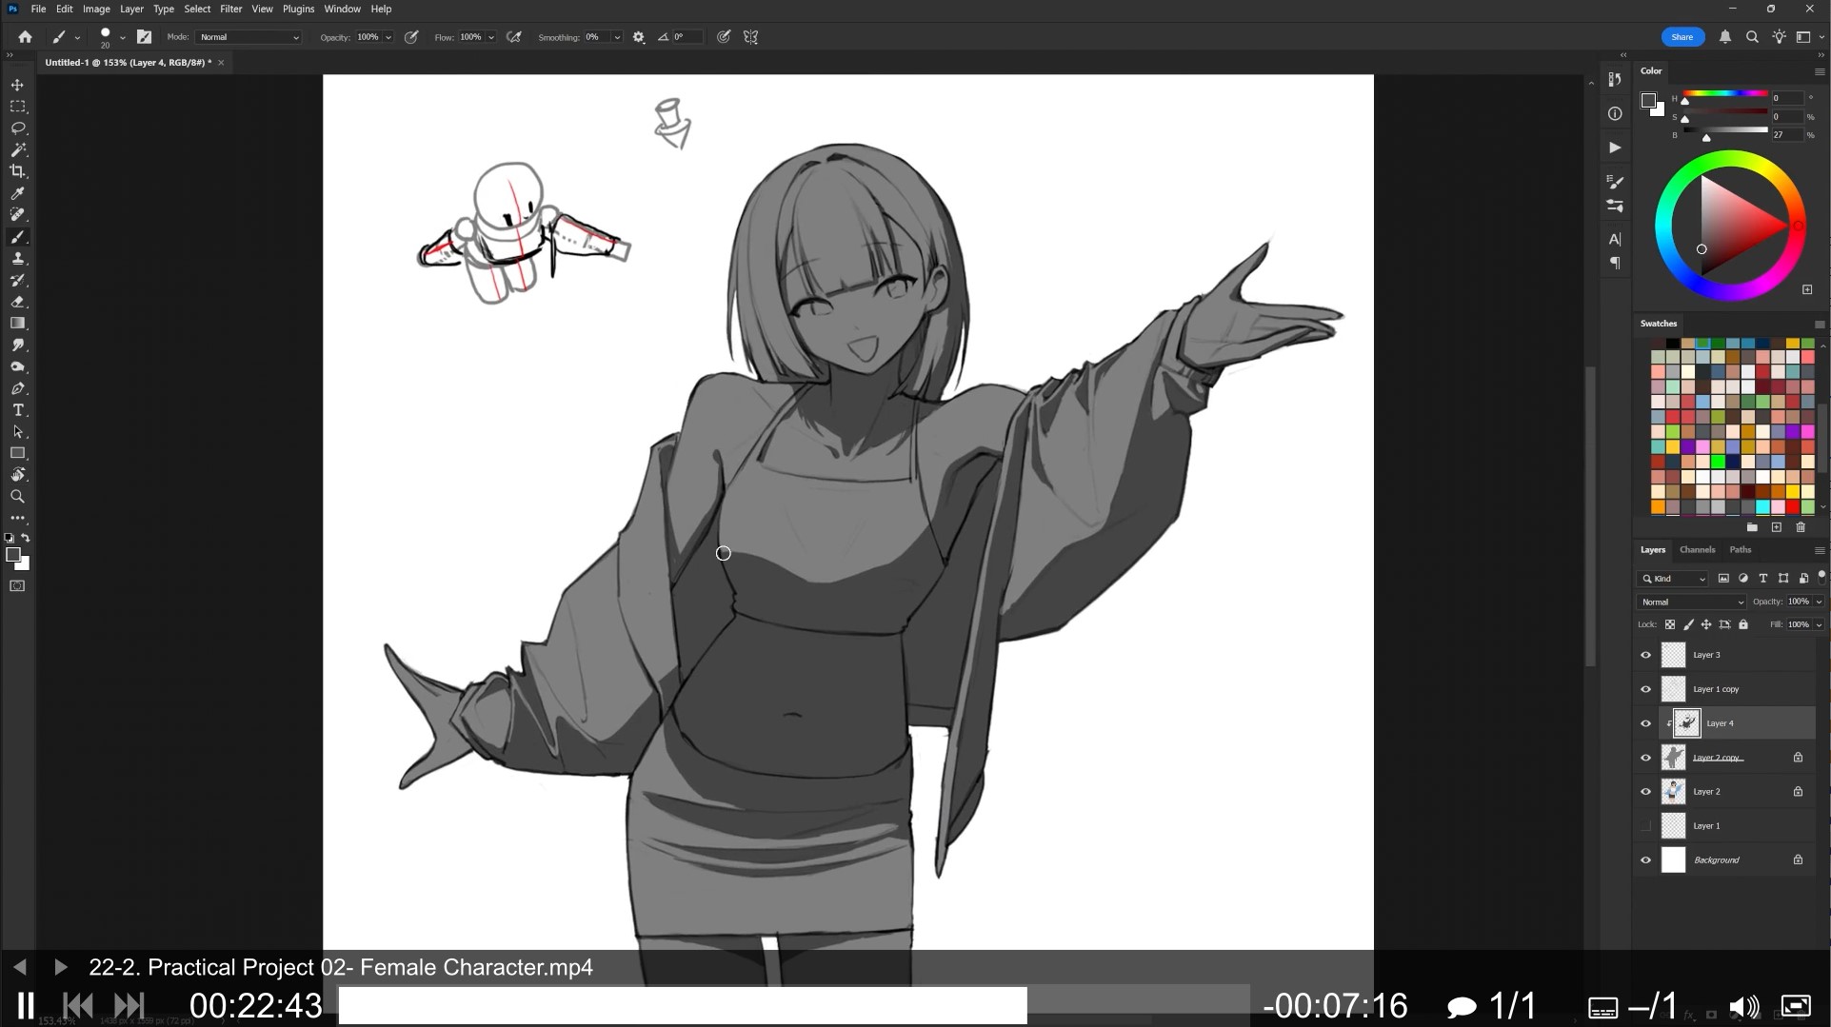This screenshot has width=1831, height=1027.
Task: Switch to the Paths tab
Action: tap(1741, 550)
